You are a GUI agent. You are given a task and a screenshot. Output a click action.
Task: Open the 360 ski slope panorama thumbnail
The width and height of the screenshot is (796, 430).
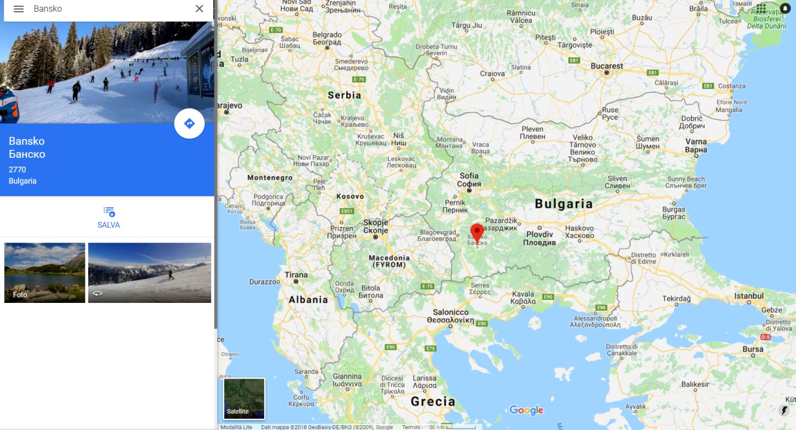tap(150, 273)
